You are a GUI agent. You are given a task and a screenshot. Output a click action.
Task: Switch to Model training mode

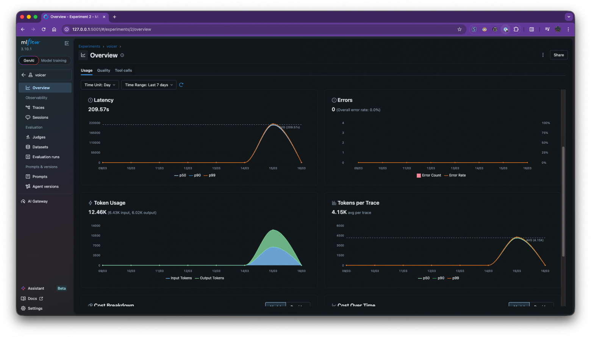(53, 61)
